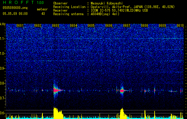Image resolution: width=187 pixels, height=119 pixels.
Task: Click the 0604 time marker
Action: point(73,26)
